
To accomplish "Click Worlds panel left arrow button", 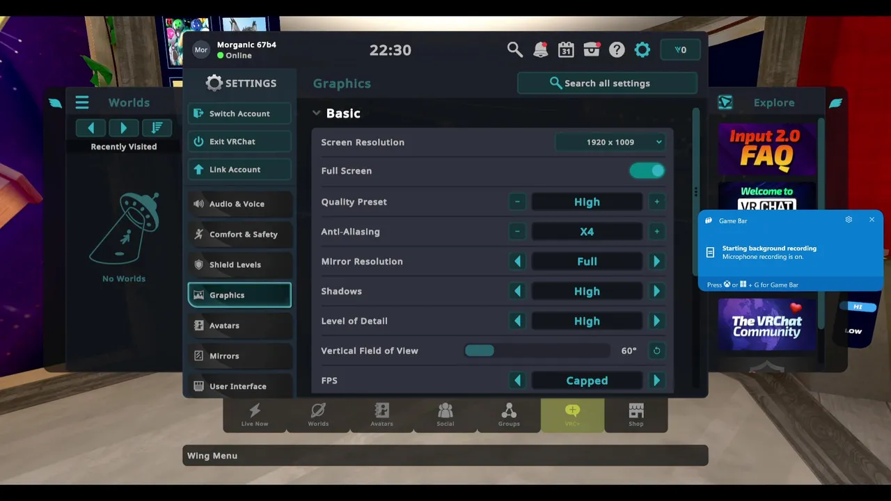I will [91, 128].
